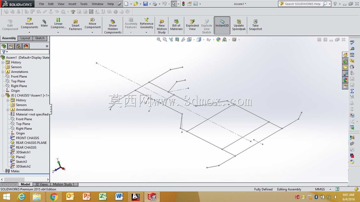Image resolution: width=360 pixels, height=202 pixels.
Task: Click Update Speedpak
Action: (x=239, y=25)
